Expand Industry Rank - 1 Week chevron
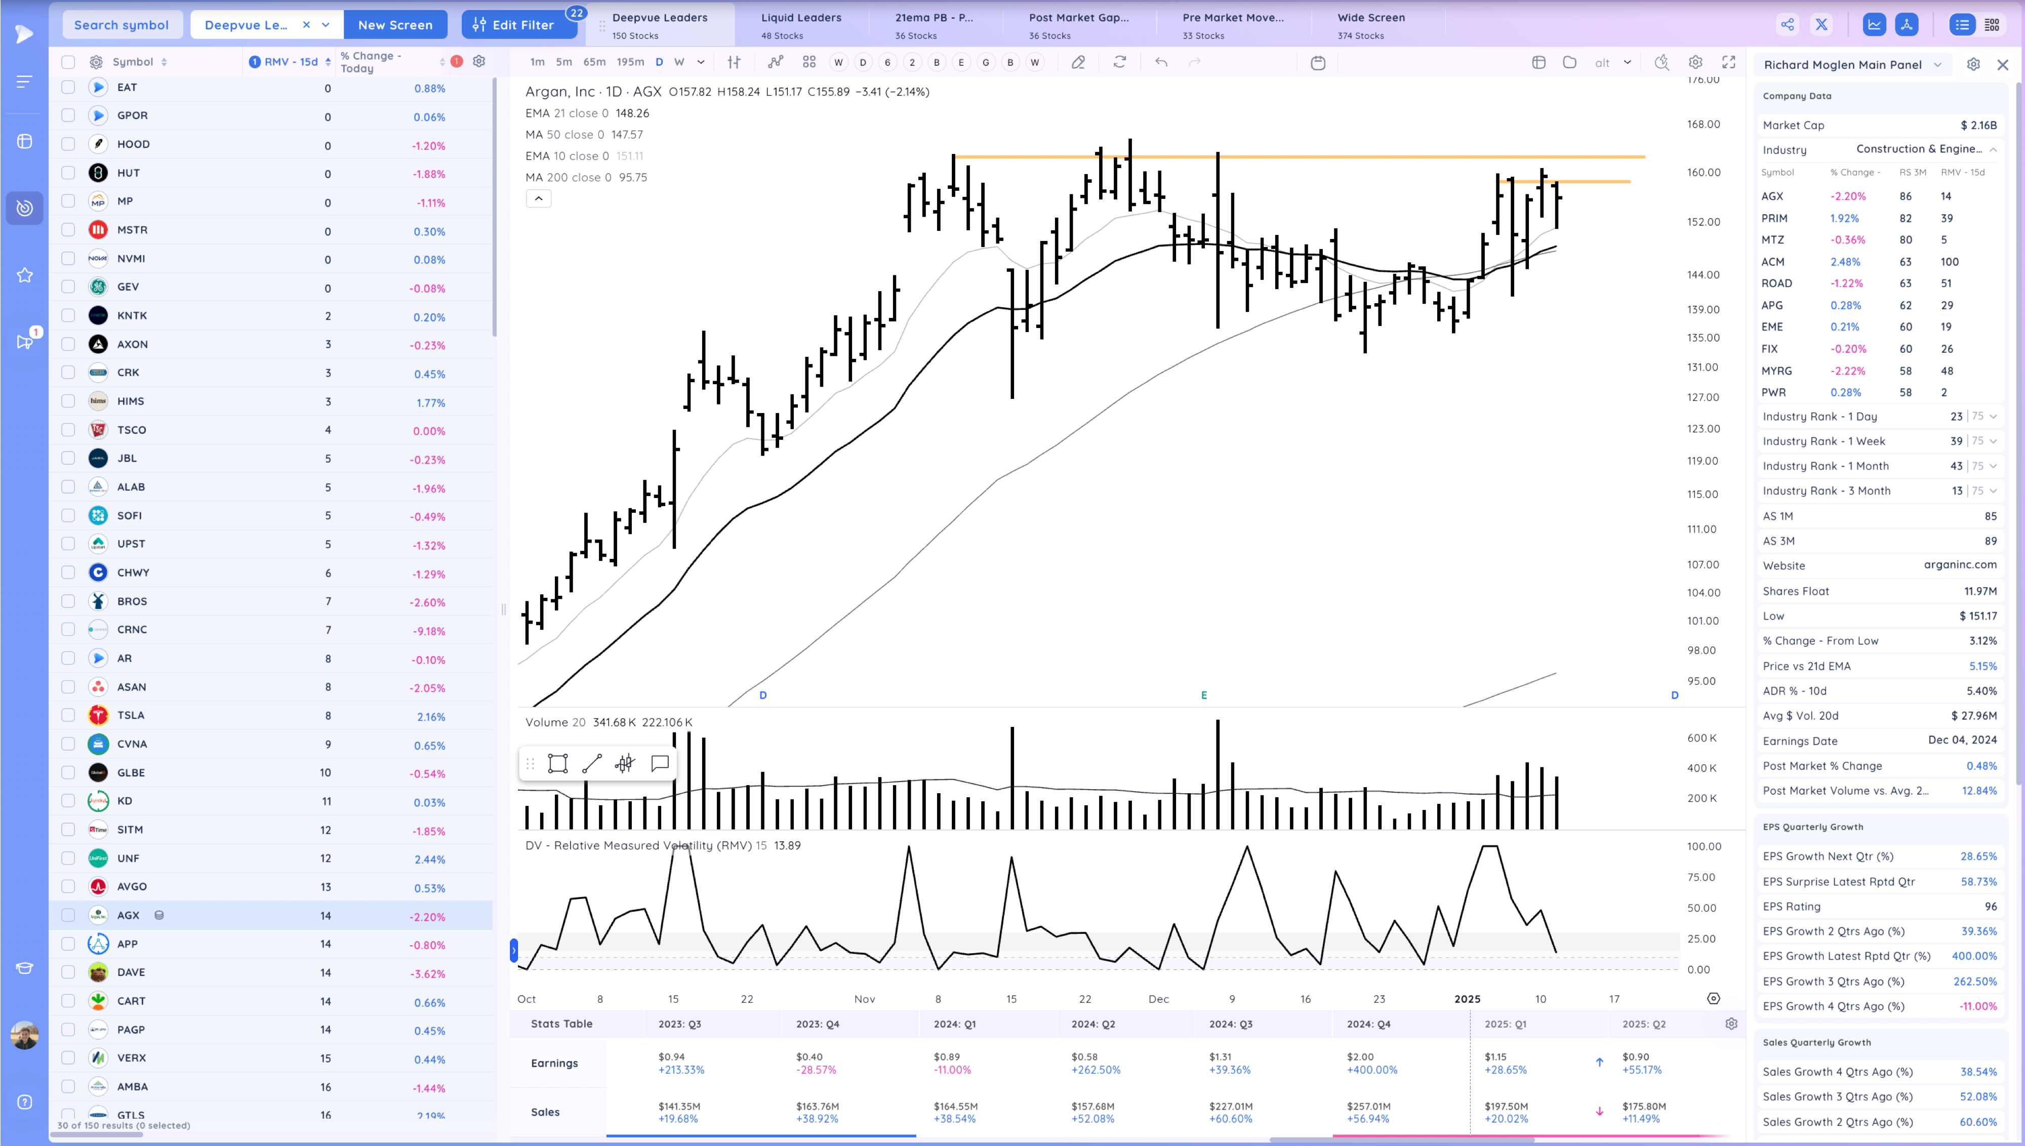The height and width of the screenshot is (1146, 2025). click(1994, 441)
